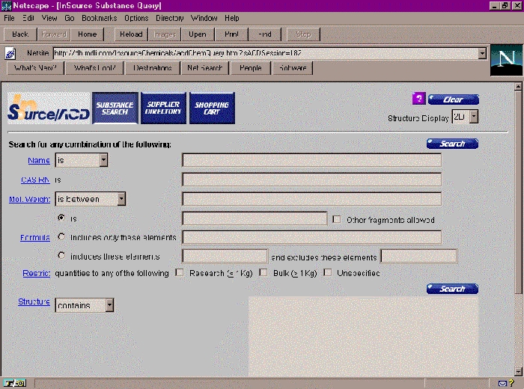Click the lower Search button above structure box
The height and width of the screenshot is (389, 524).
pos(452,289)
